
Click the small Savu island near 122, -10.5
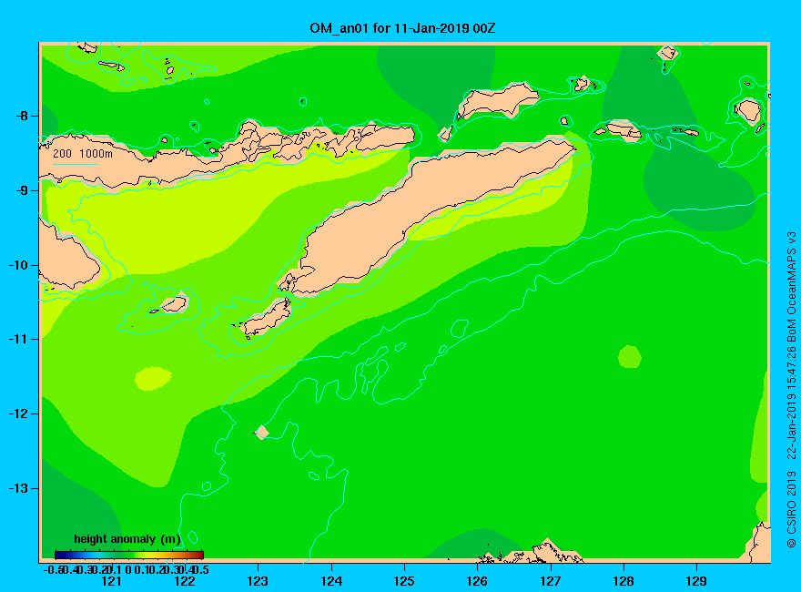[174, 304]
